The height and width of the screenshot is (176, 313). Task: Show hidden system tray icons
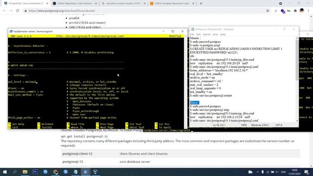click(x=258, y=172)
